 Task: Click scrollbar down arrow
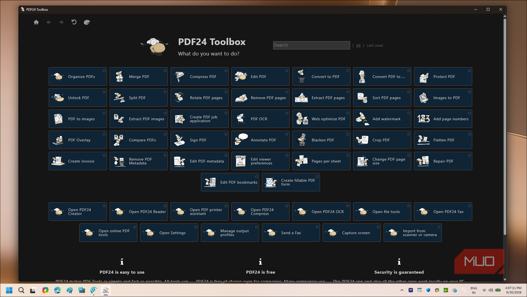(x=505, y=279)
